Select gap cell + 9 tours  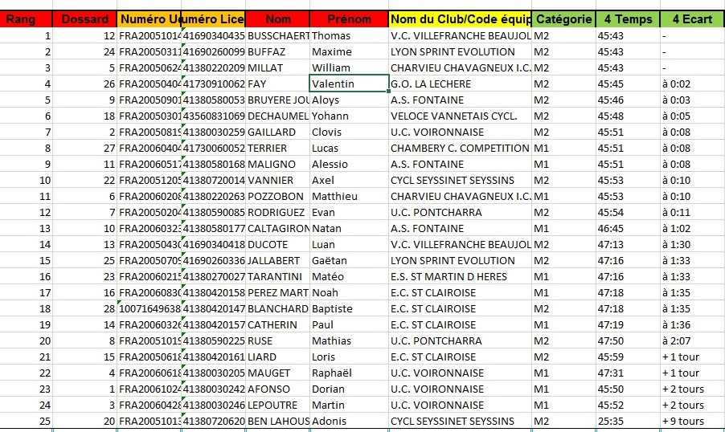pyautogui.click(x=692, y=421)
